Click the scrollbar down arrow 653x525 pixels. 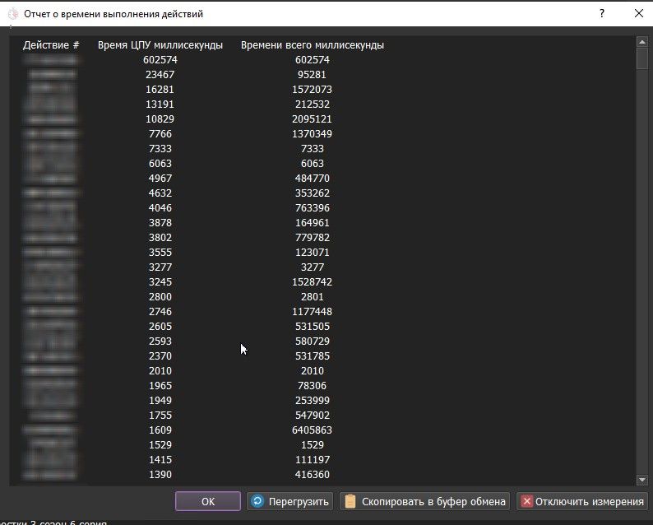642,480
